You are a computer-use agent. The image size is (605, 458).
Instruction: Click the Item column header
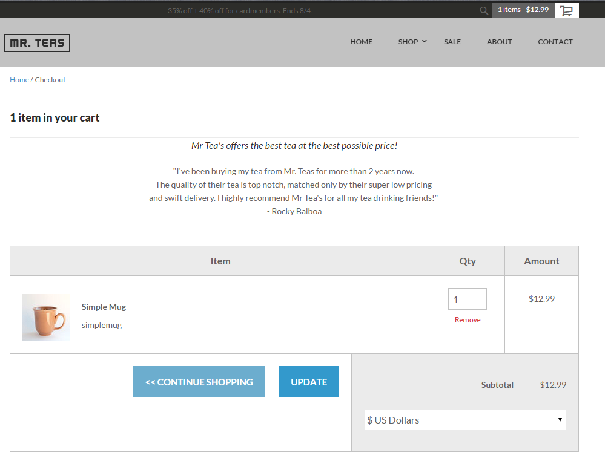(x=220, y=261)
